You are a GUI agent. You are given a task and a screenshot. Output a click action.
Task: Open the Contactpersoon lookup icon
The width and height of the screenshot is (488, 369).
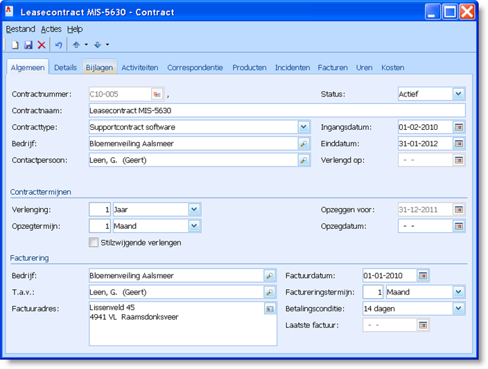pos(304,160)
